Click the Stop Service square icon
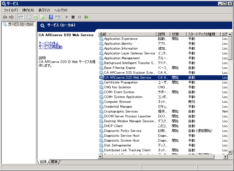This screenshot has height=171, width=234. pos(73,17)
